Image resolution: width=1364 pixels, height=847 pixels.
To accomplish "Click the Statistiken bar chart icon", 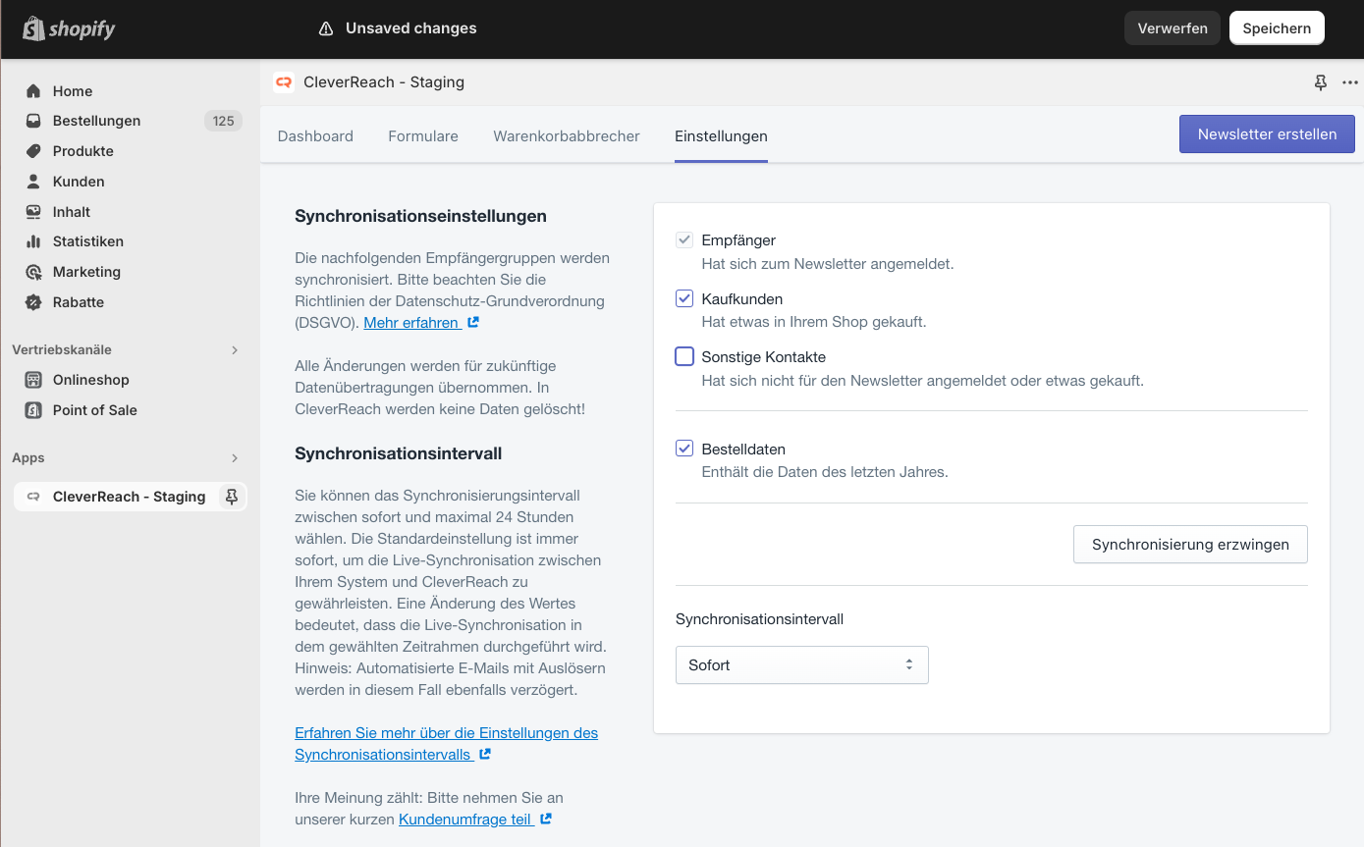I will 33,241.
